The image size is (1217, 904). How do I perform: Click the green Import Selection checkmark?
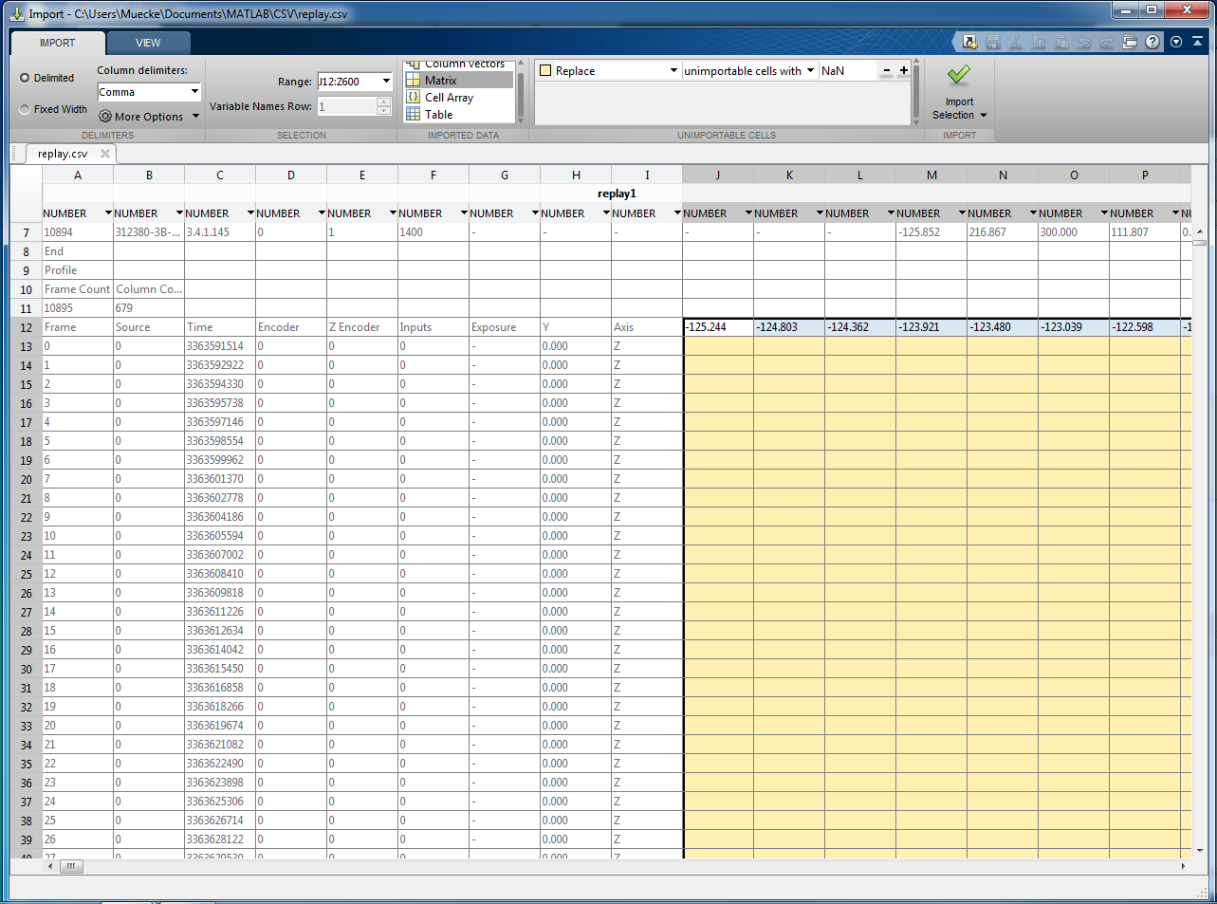(958, 75)
